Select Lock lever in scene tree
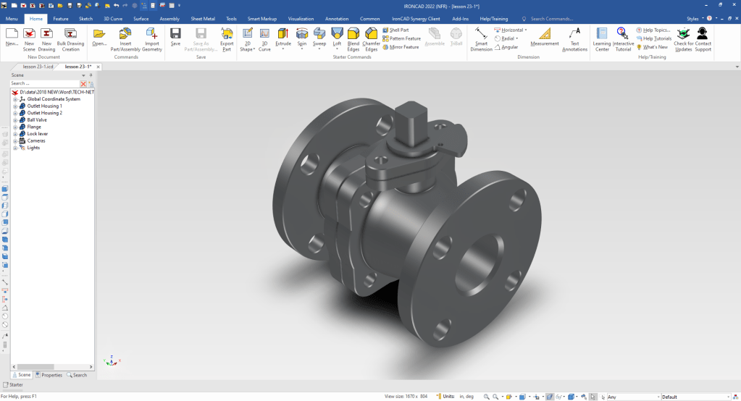Image resolution: width=741 pixels, height=401 pixels. 37,134
